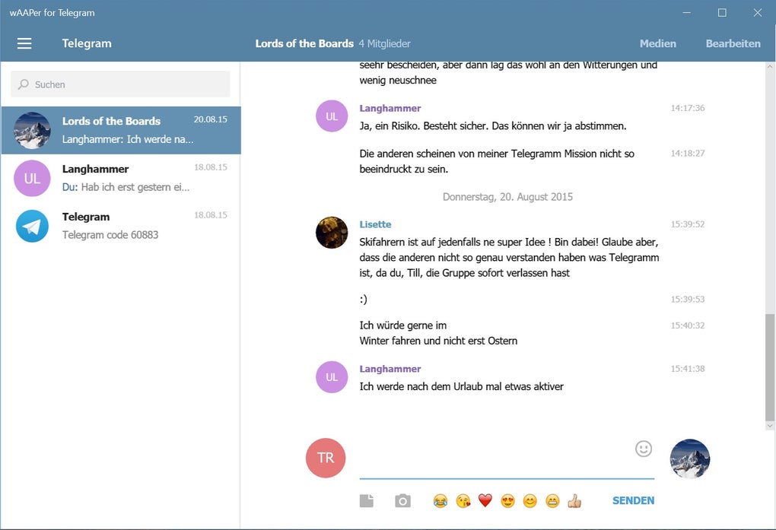Click message 'Skifahrern ist auf jedenfalls'

coord(509,257)
